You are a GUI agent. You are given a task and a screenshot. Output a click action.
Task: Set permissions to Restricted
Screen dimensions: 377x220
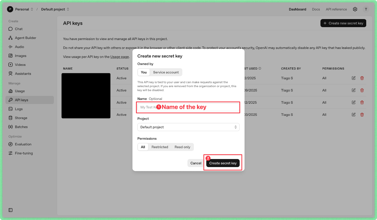[160, 147]
